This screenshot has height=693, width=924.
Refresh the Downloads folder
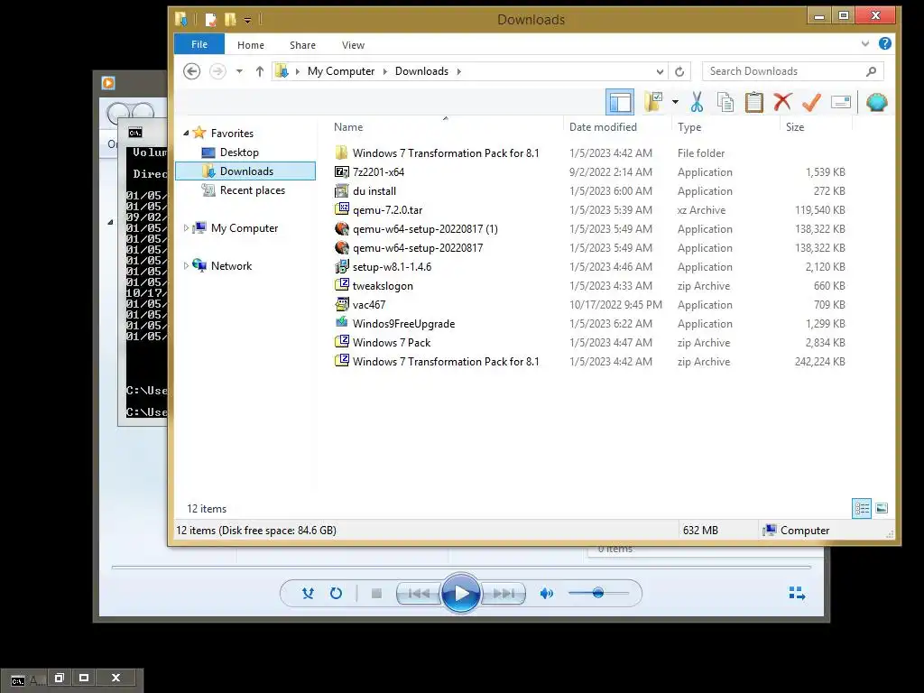point(679,71)
